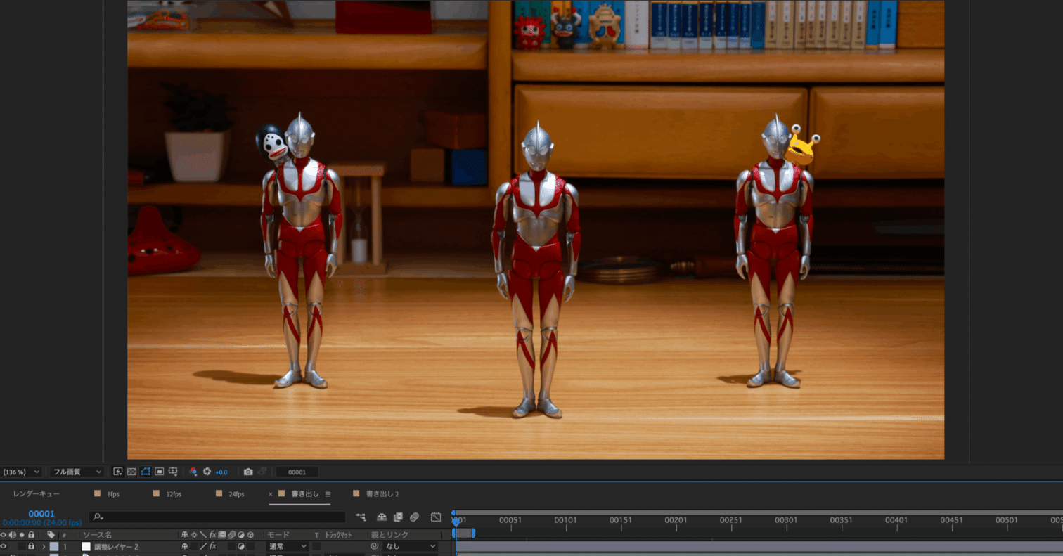Toggle mask and shape path visibility
Viewport: 1063px width, 556px height.
(x=146, y=471)
